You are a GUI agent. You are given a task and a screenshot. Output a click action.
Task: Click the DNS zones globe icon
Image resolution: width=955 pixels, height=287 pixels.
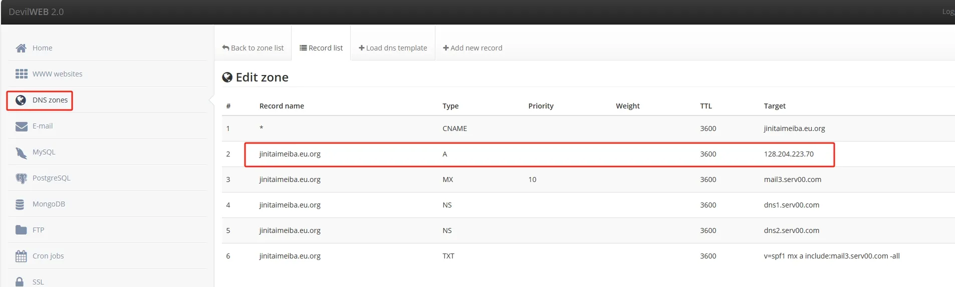[x=21, y=100]
